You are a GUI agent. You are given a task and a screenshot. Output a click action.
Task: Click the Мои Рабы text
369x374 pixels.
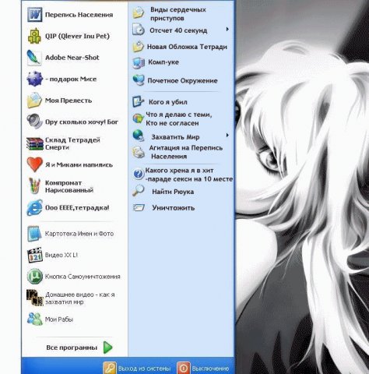[59, 319]
